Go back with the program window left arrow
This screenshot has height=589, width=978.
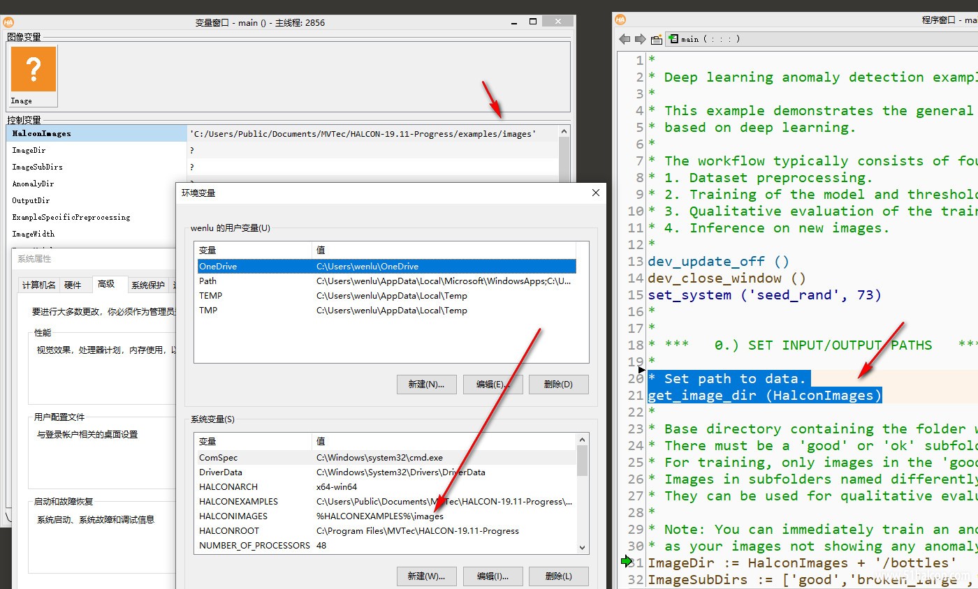[x=624, y=39]
